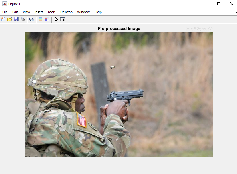
Task: Open the Property Inspector icon
Action: [63, 19]
